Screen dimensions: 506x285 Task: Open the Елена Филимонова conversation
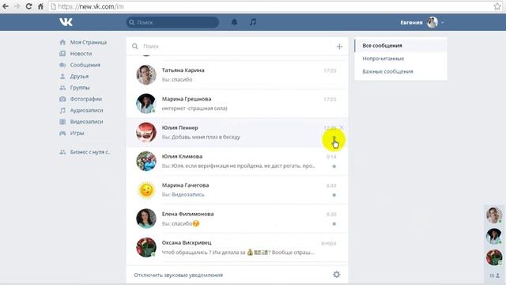click(x=237, y=218)
